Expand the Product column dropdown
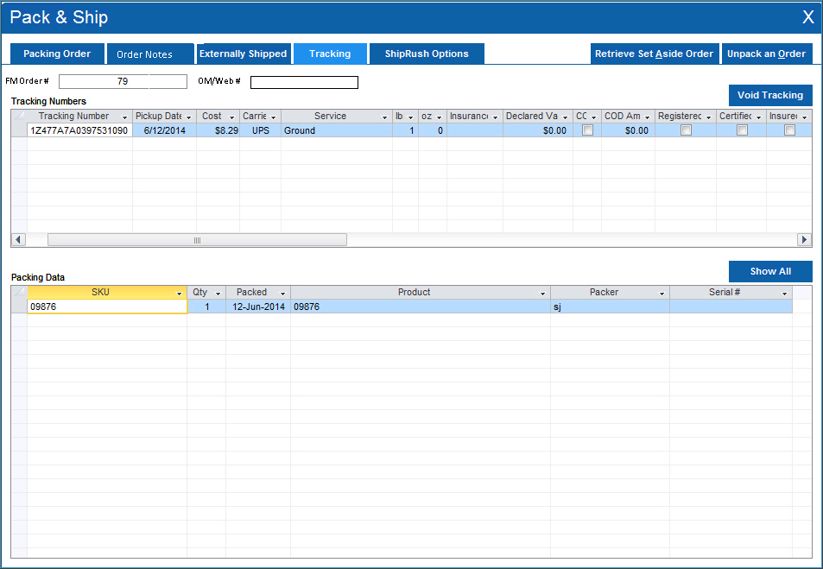Viewport: 823px width, 569px height. (542, 294)
